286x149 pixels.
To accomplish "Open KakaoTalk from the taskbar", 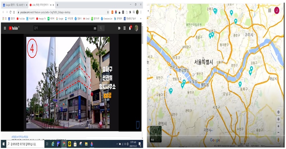I will (x=70, y=144).
